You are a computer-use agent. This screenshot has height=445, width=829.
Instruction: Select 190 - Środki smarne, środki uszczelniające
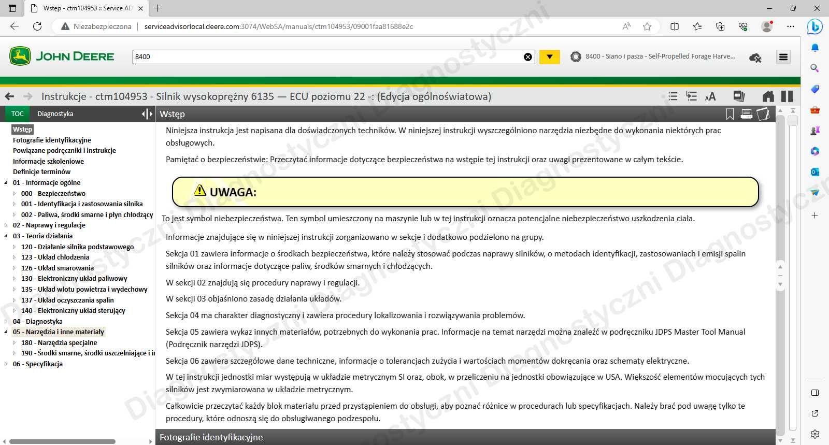(x=88, y=353)
